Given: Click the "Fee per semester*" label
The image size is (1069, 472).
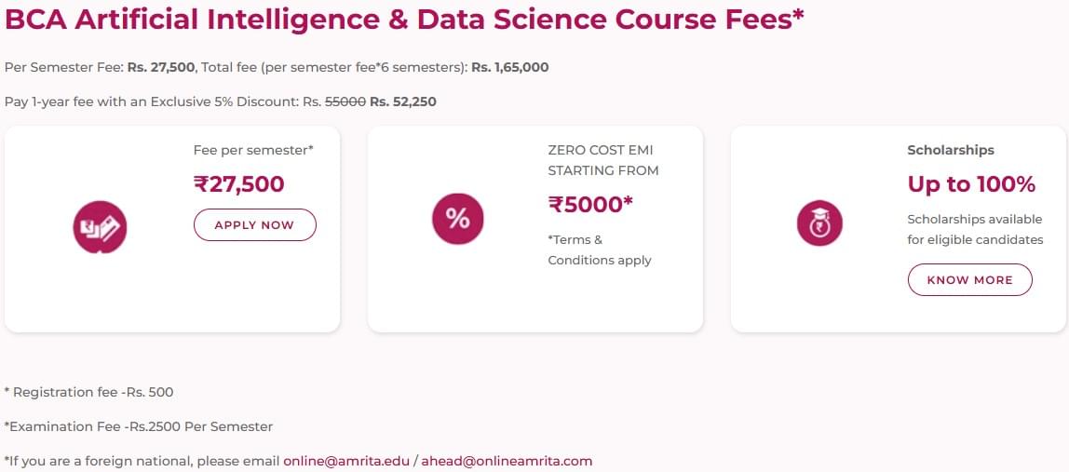Looking at the screenshot, I should point(253,150).
